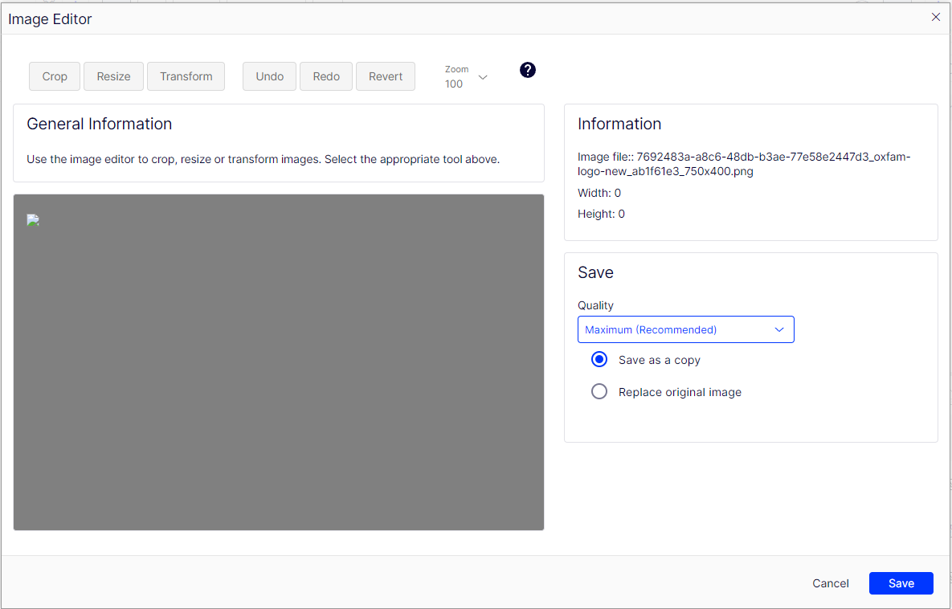Revert image to original state
The width and height of the screenshot is (952, 609).
pos(386,76)
